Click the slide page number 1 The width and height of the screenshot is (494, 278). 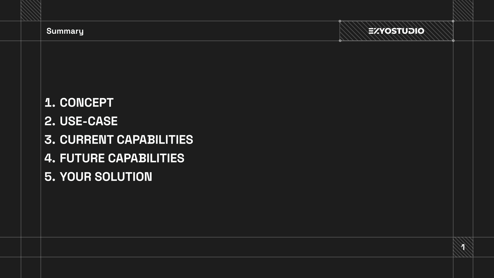463,247
